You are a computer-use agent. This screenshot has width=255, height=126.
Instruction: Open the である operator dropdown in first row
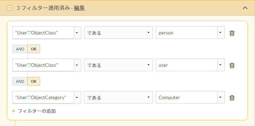point(118,33)
